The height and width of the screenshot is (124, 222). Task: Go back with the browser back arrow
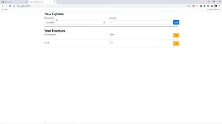(x=2, y=6)
